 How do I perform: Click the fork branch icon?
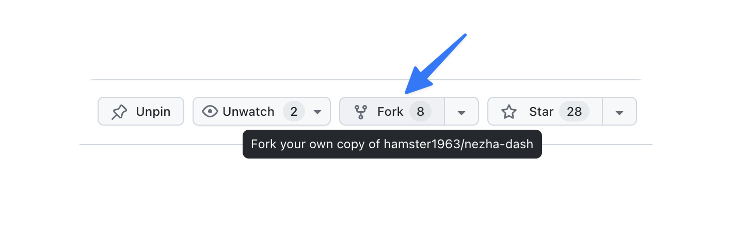360,112
